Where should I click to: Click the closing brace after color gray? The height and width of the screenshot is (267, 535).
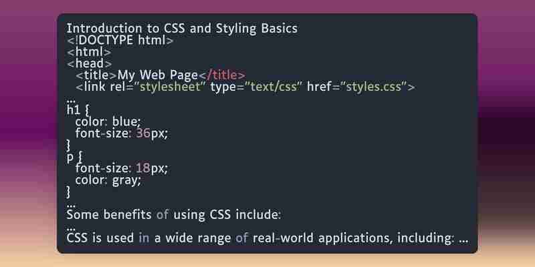point(68,192)
